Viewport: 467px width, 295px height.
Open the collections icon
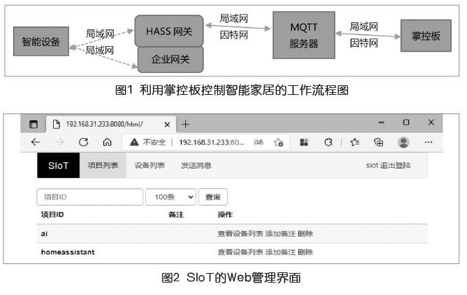pos(378,142)
